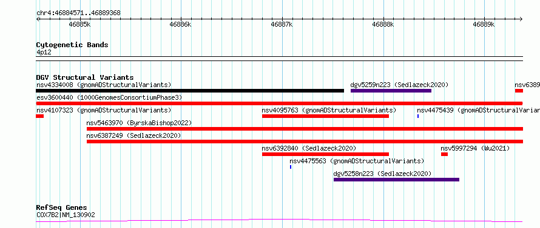Click the tiny blue nsv4475439 marker
540x228 pixels.
418,116
